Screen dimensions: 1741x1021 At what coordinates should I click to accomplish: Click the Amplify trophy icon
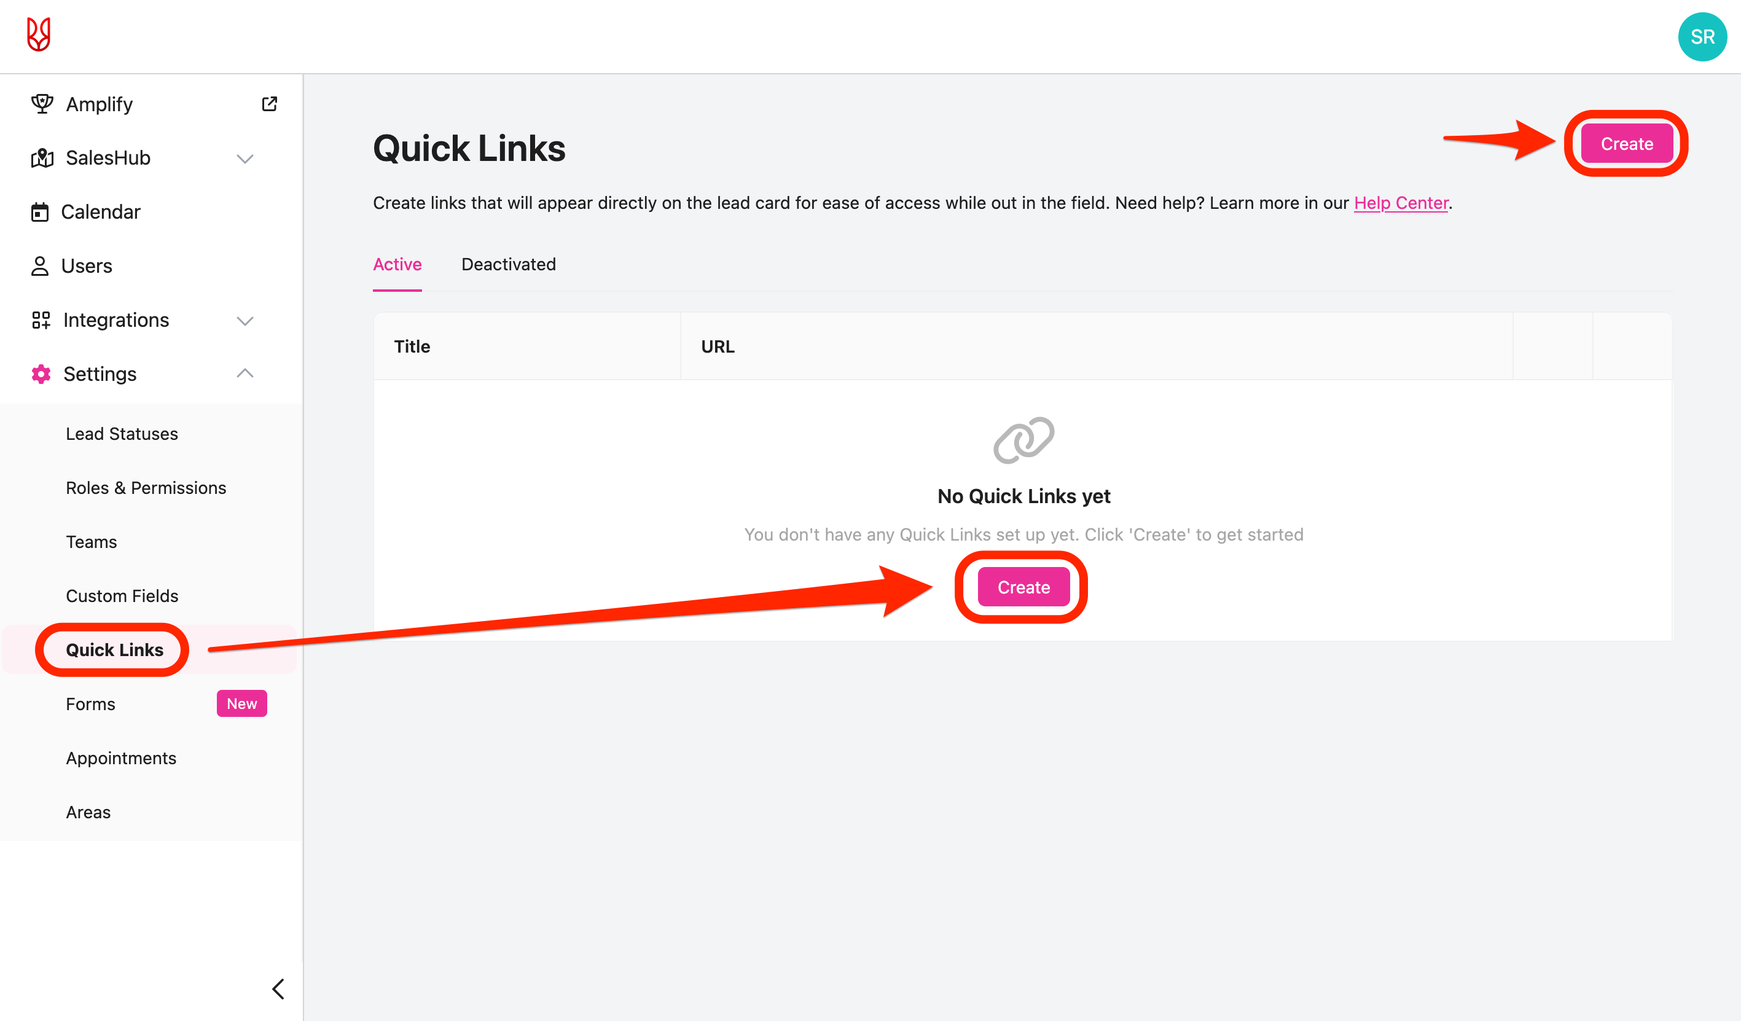(x=42, y=104)
